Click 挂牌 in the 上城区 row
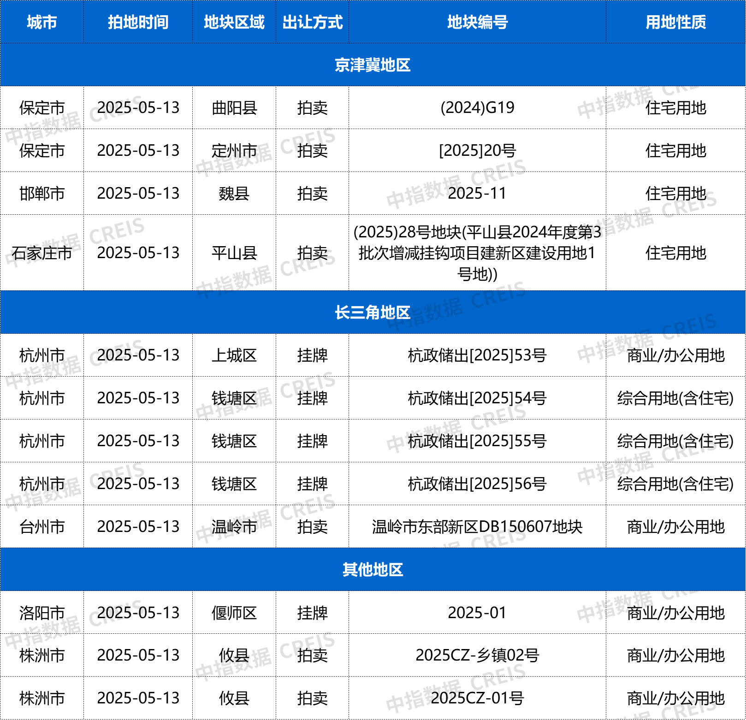Viewport: 746px width, 720px height. (313, 355)
